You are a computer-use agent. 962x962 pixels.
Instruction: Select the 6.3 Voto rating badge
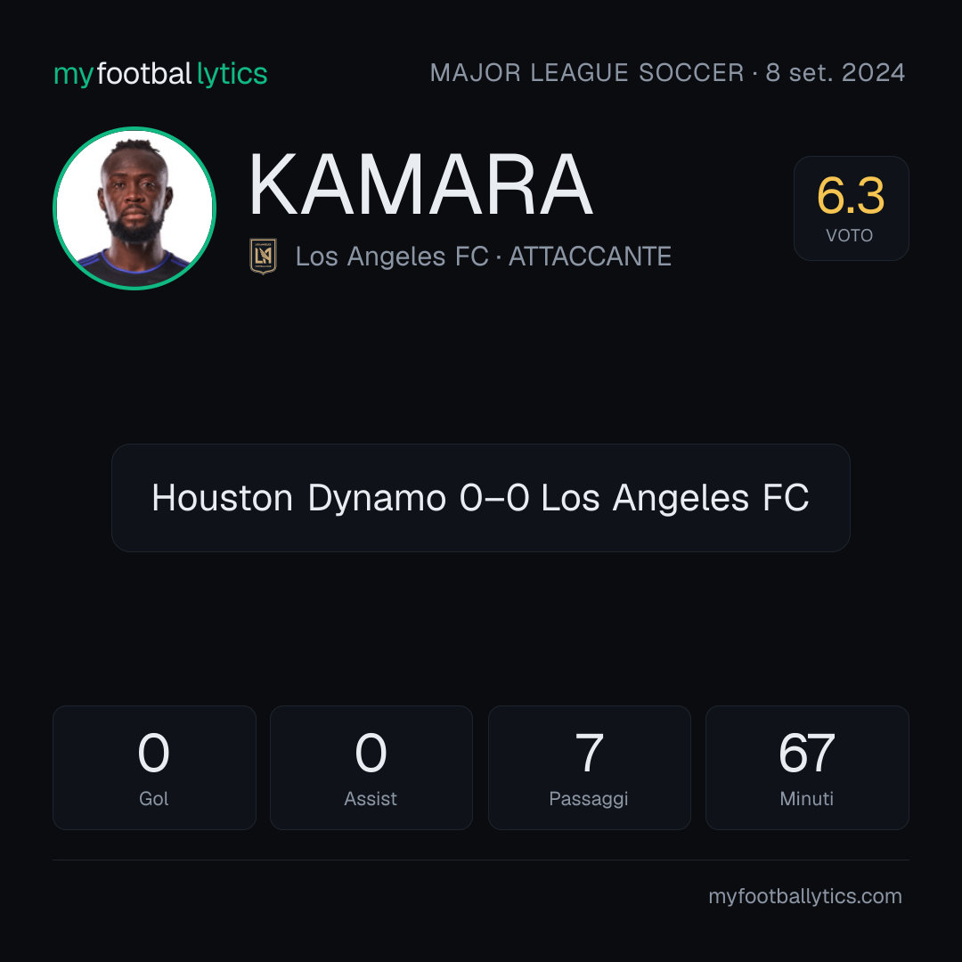(851, 208)
